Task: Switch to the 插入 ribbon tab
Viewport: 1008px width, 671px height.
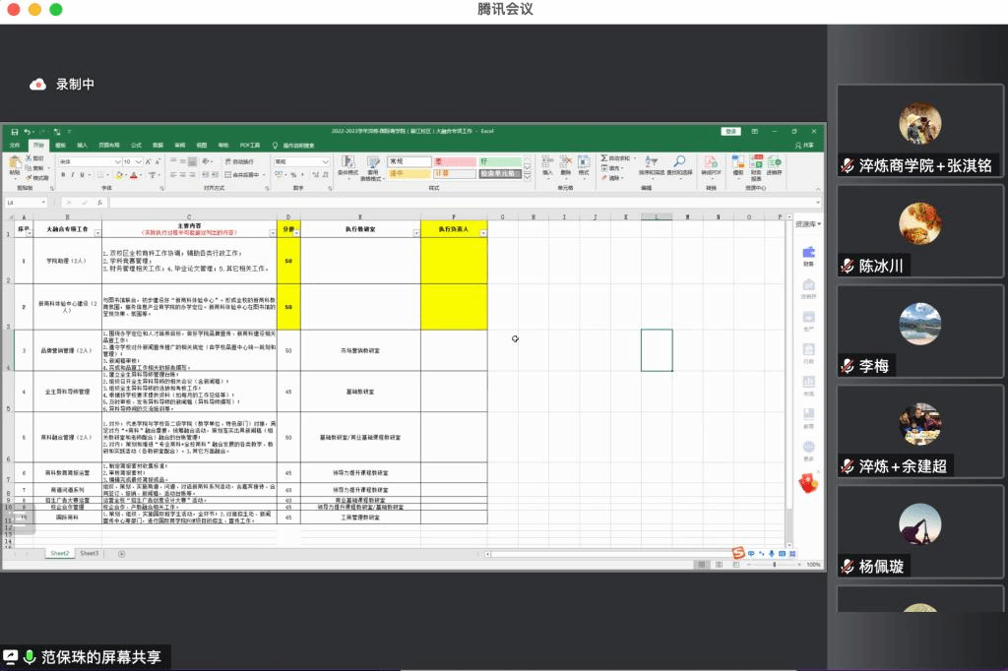Action: pyautogui.click(x=82, y=145)
